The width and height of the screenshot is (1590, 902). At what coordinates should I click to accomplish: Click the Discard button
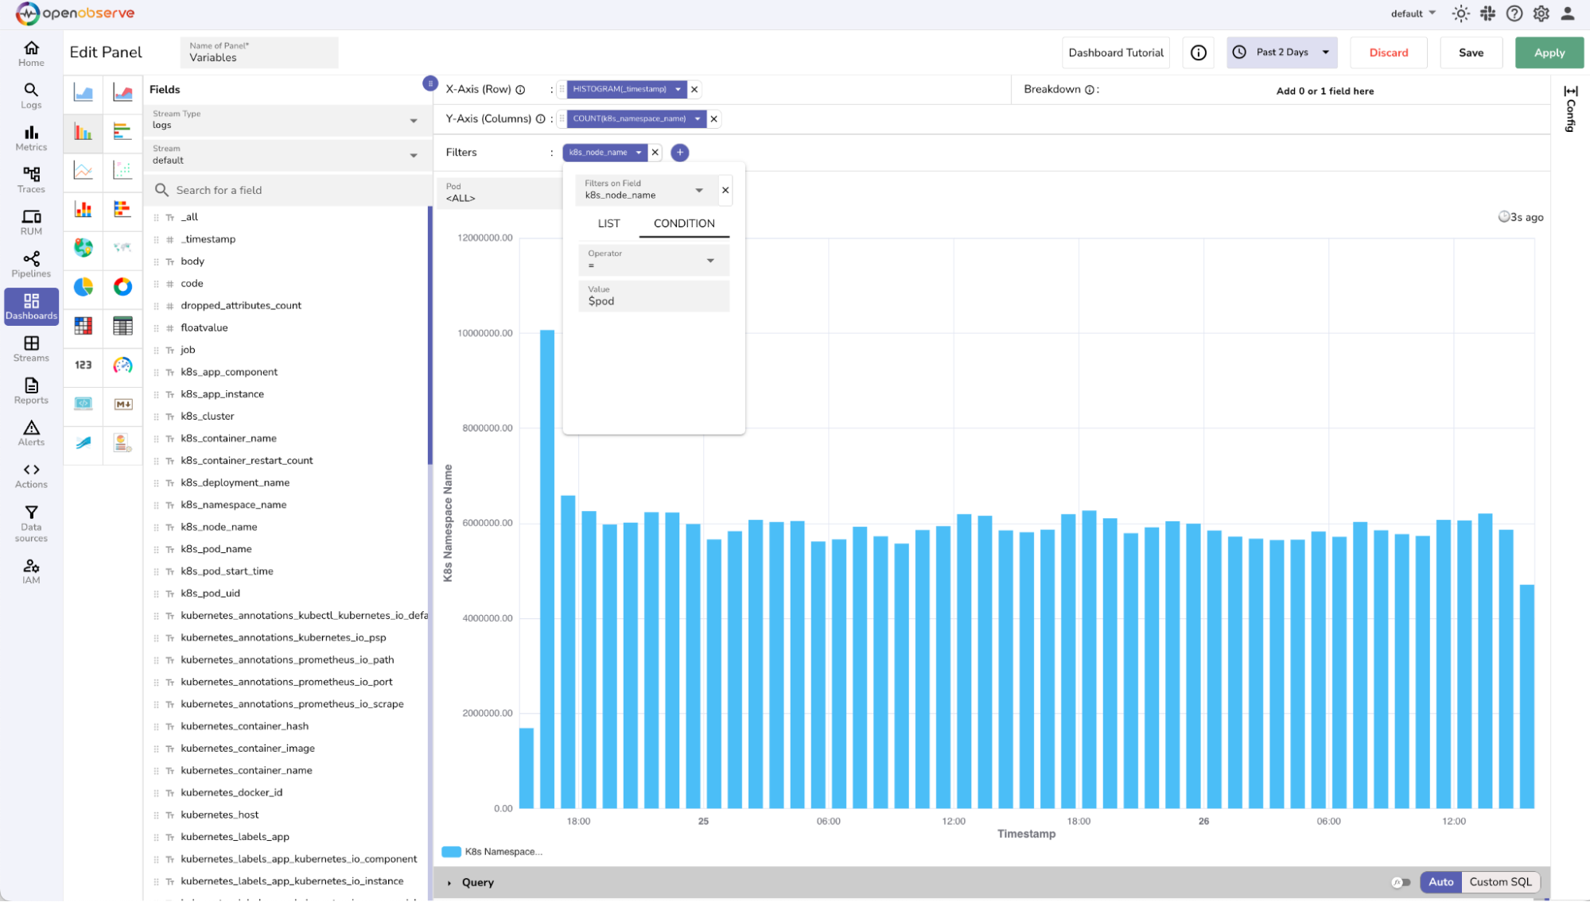click(1388, 52)
